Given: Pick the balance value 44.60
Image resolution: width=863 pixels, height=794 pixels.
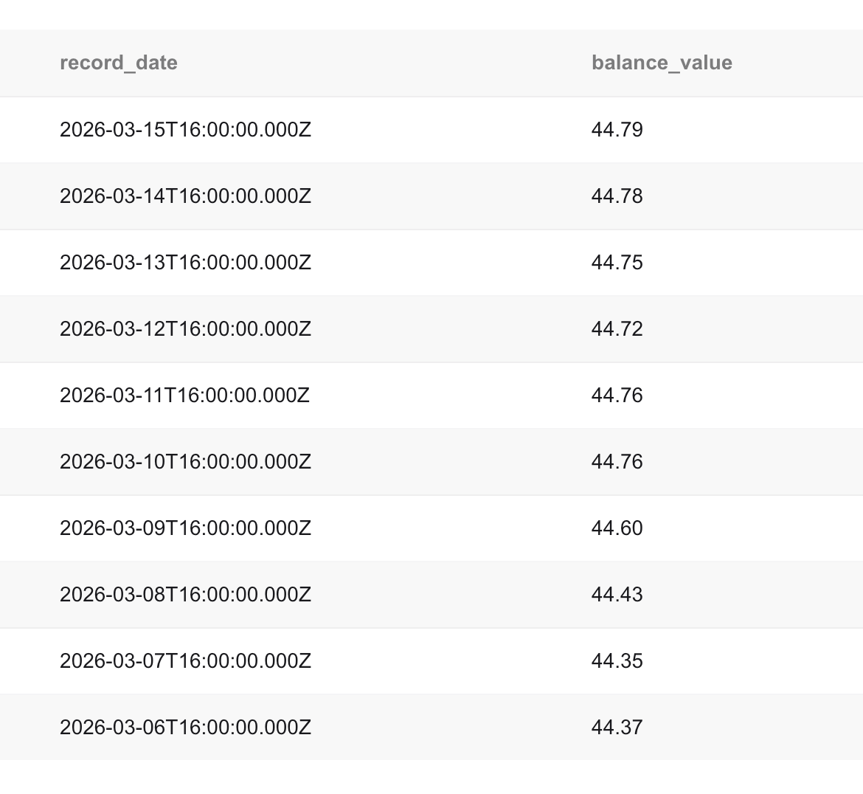Looking at the screenshot, I should point(617,528).
